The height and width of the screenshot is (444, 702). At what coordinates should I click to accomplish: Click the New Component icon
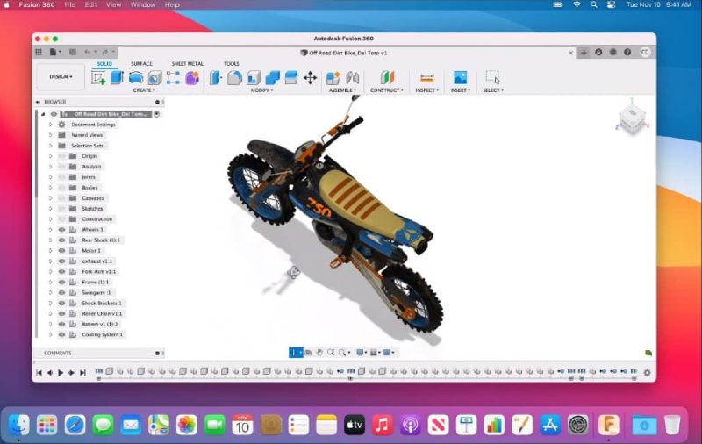[333, 78]
